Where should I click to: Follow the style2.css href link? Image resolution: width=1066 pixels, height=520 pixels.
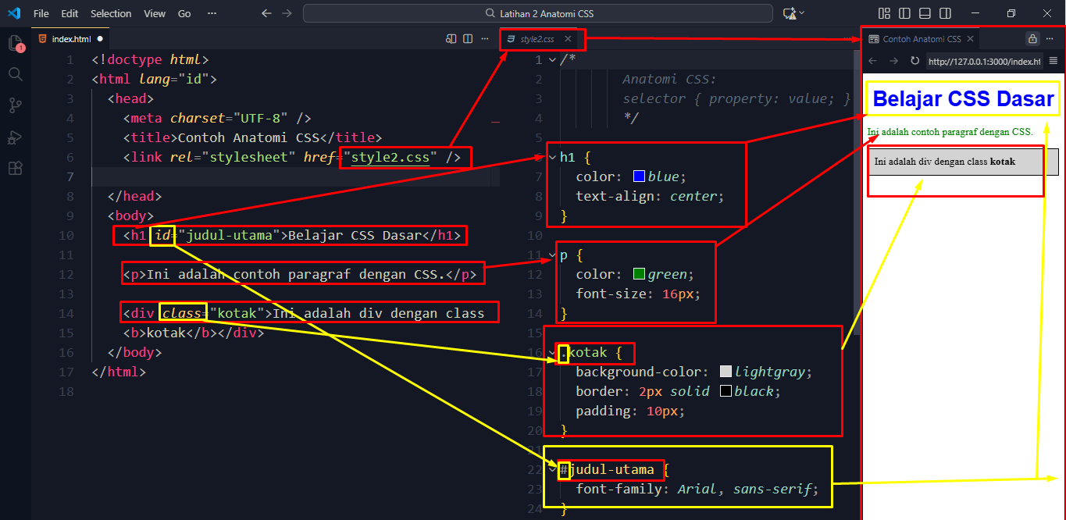pos(390,157)
